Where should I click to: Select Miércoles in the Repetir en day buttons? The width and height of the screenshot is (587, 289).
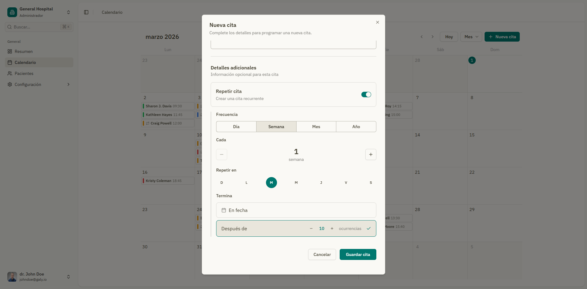click(296, 183)
